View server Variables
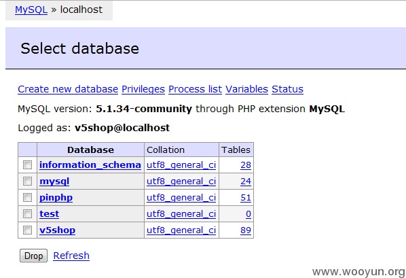Image resolution: width=406 pixels, height=278 pixels. (x=246, y=89)
